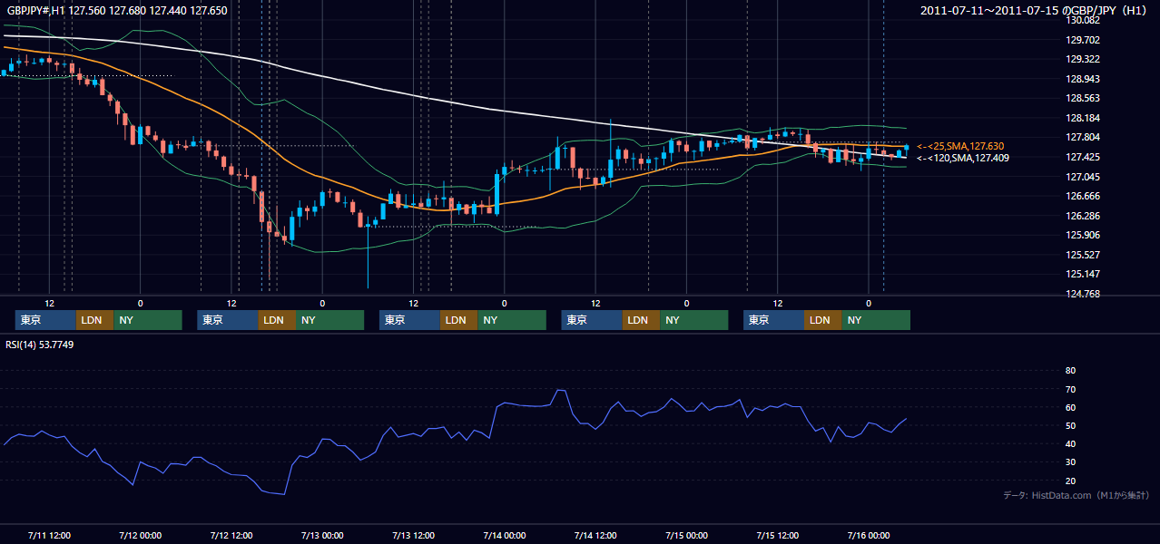
Task: Click the white 120 SMA 127.409 label
Action: [963, 158]
